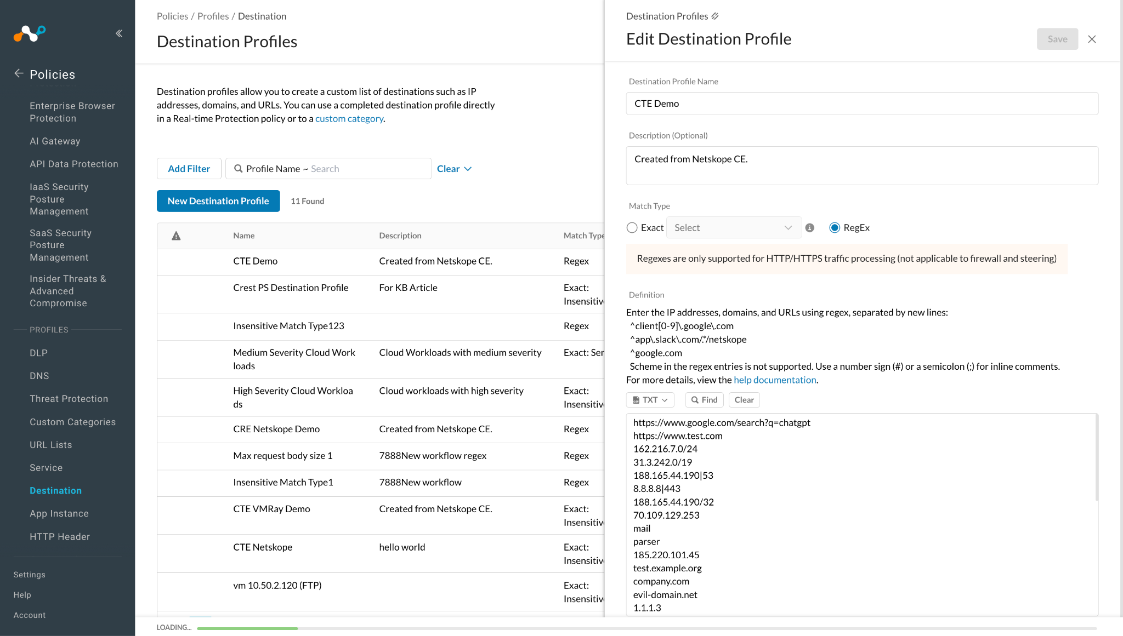This screenshot has height=636, width=1123.
Task: Click the New Destination Profile button
Action: 218,201
